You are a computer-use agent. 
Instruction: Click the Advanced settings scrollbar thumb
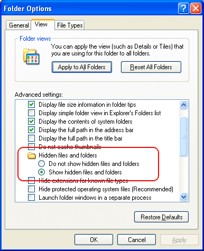(x=184, y=137)
